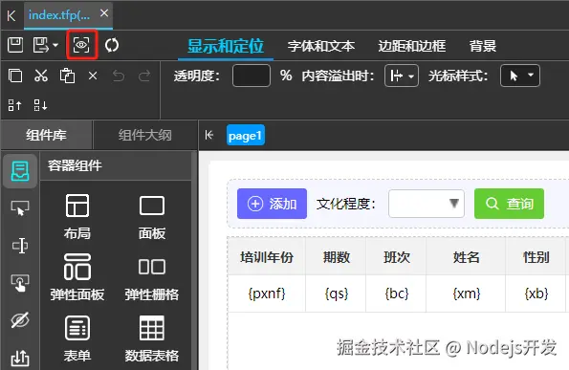The image size is (569, 370).
Task: Switch to 组件大纲 tab
Action: coord(144,136)
